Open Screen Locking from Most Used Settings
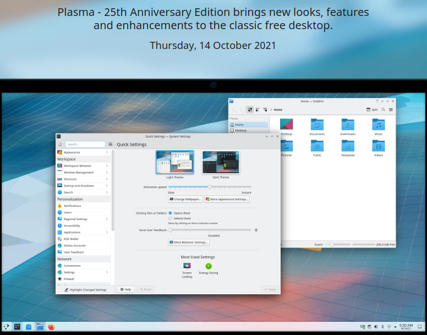 187,270
